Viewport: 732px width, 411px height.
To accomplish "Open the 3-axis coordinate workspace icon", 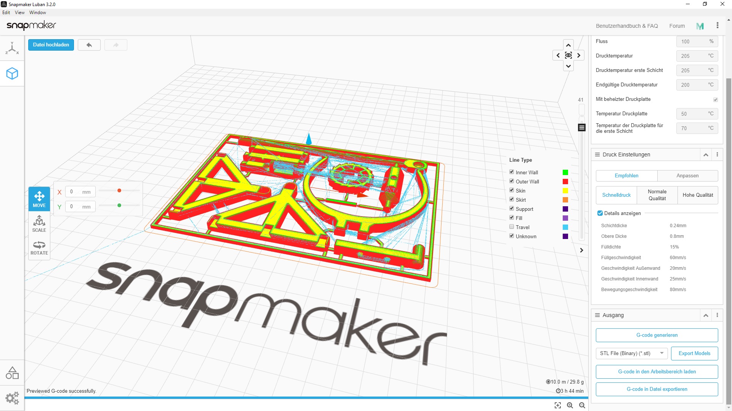I will click(x=12, y=48).
